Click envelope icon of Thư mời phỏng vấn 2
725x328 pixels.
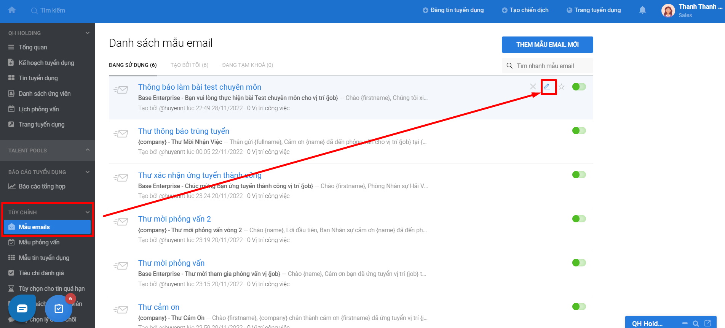click(121, 222)
